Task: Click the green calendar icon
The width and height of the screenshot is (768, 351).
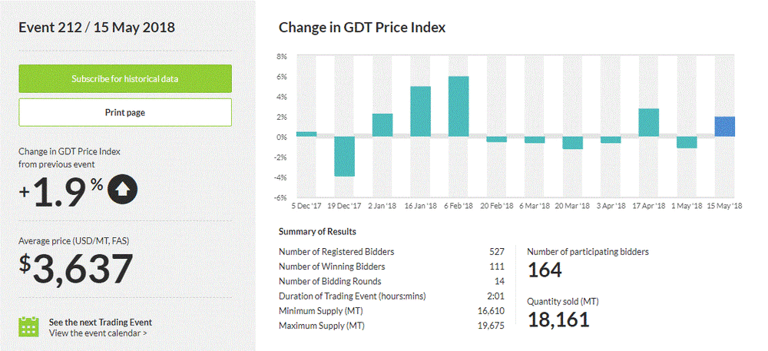Action: coord(28,326)
